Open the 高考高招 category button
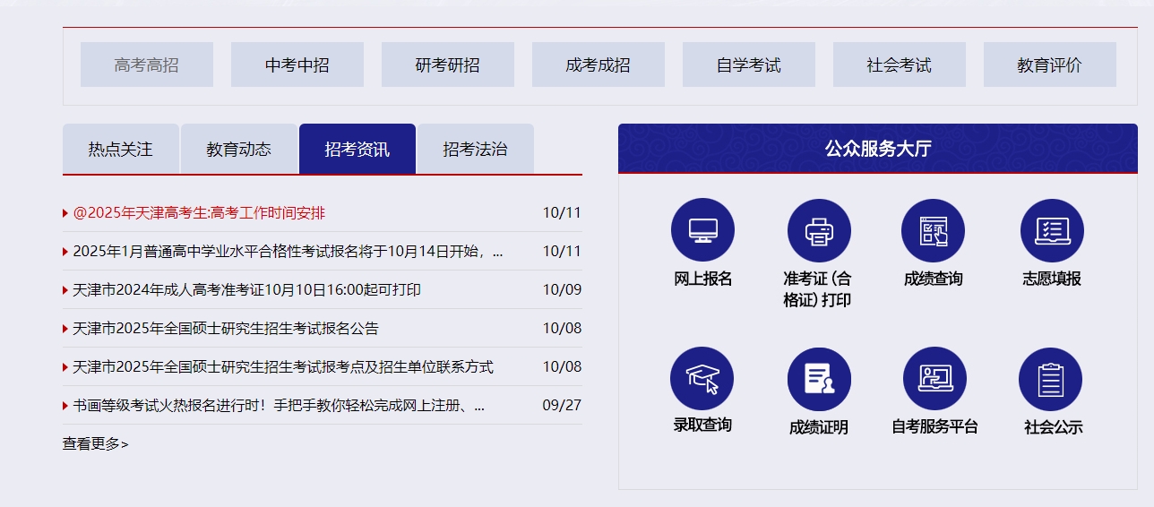Screen dimensions: 1154x507 coord(147,65)
